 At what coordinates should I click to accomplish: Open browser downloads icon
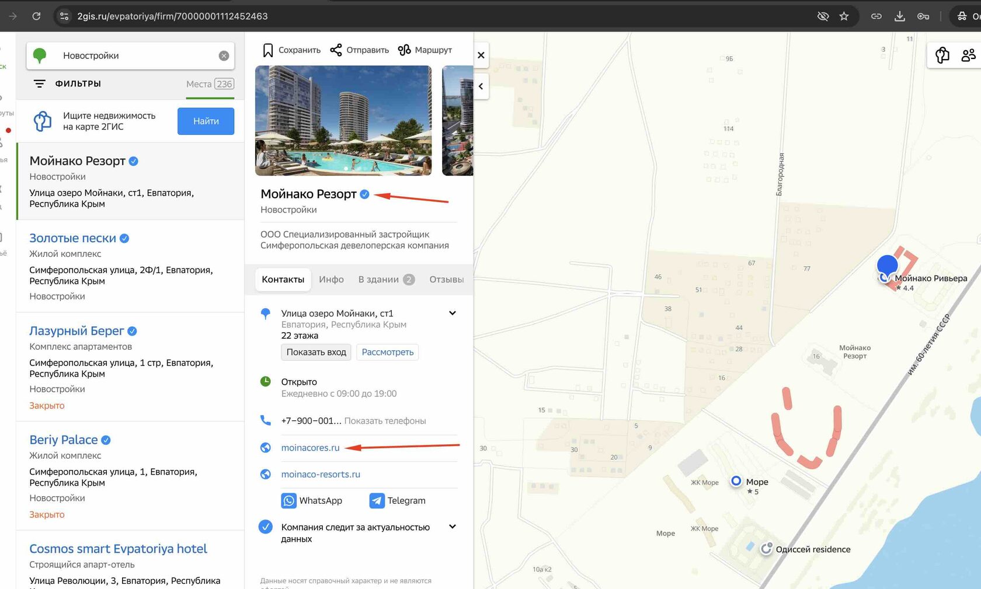[899, 16]
